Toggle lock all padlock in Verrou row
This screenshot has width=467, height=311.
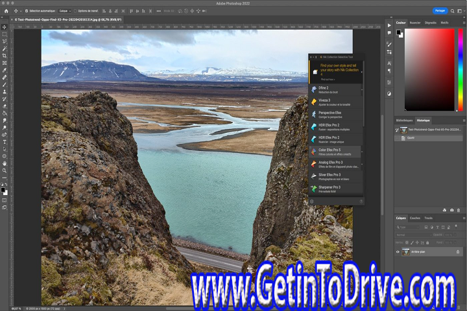[427, 242]
